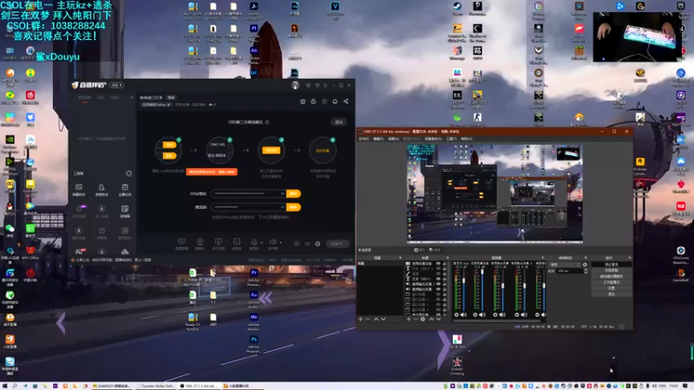Mute first mixer channel speaker in OBS
This screenshot has width=694, height=390.
coord(463,315)
